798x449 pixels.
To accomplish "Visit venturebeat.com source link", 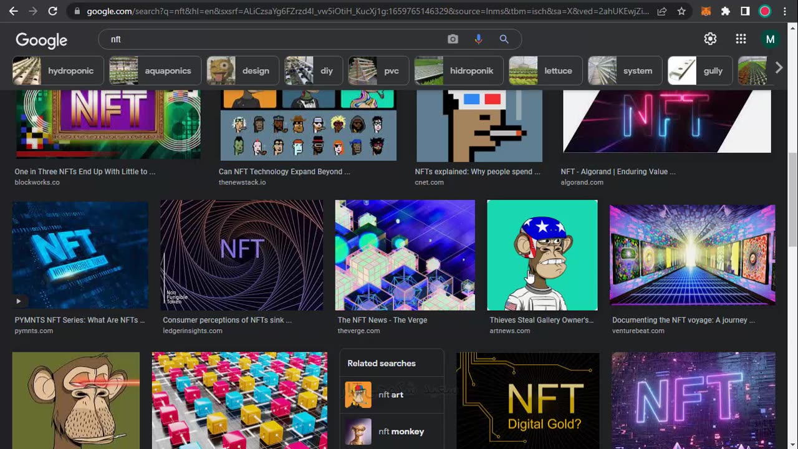I will (x=638, y=331).
